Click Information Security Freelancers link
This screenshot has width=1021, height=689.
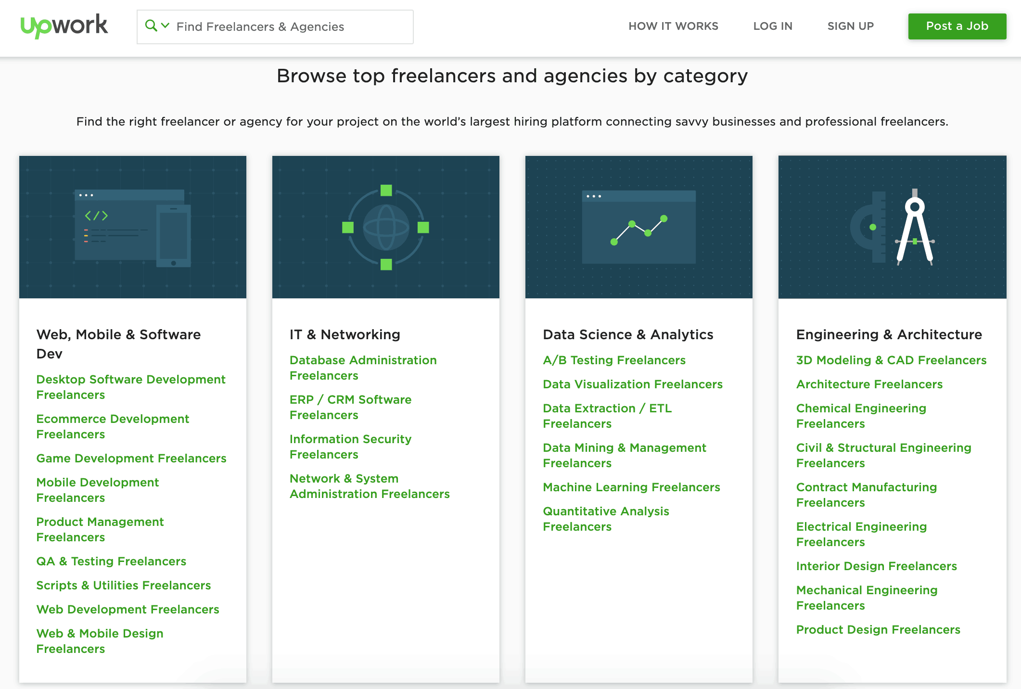coord(350,446)
